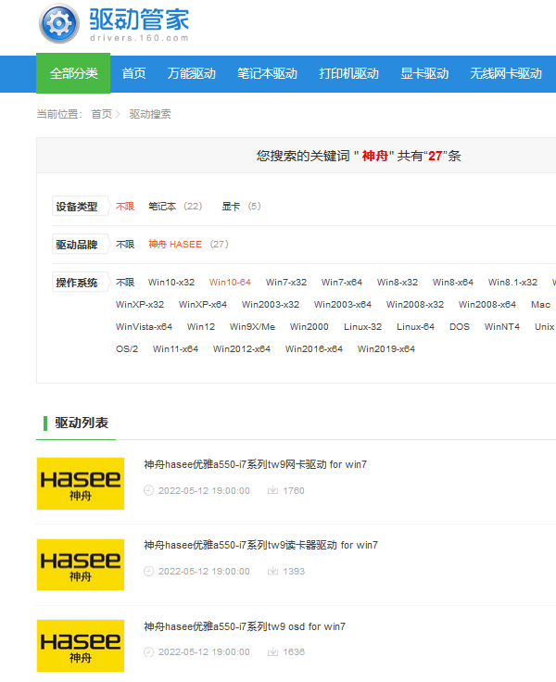
Task: Filter by WinVista-x64 operating system
Action: click(x=144, y=327)
